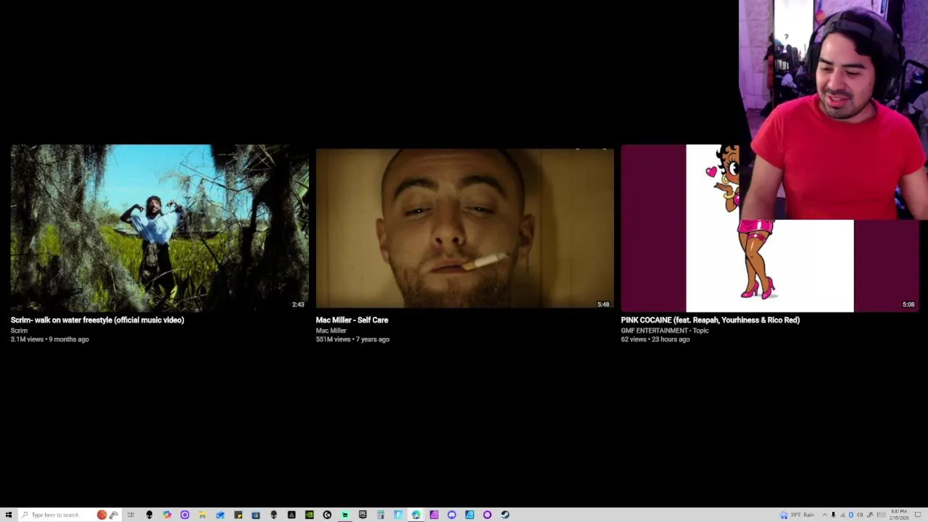Screen dimensions: 928x522
Task: Show hidden system tray icons
Action: tap(824, 515)
